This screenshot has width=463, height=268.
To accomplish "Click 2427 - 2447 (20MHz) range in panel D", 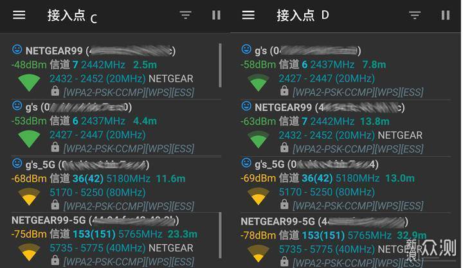I will click(x=327, y=78).
